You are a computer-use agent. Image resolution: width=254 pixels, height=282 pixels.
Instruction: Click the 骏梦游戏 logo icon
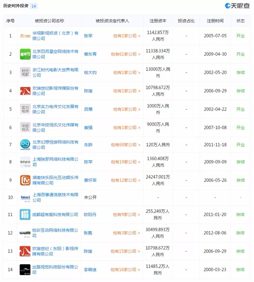click(25, 162)
